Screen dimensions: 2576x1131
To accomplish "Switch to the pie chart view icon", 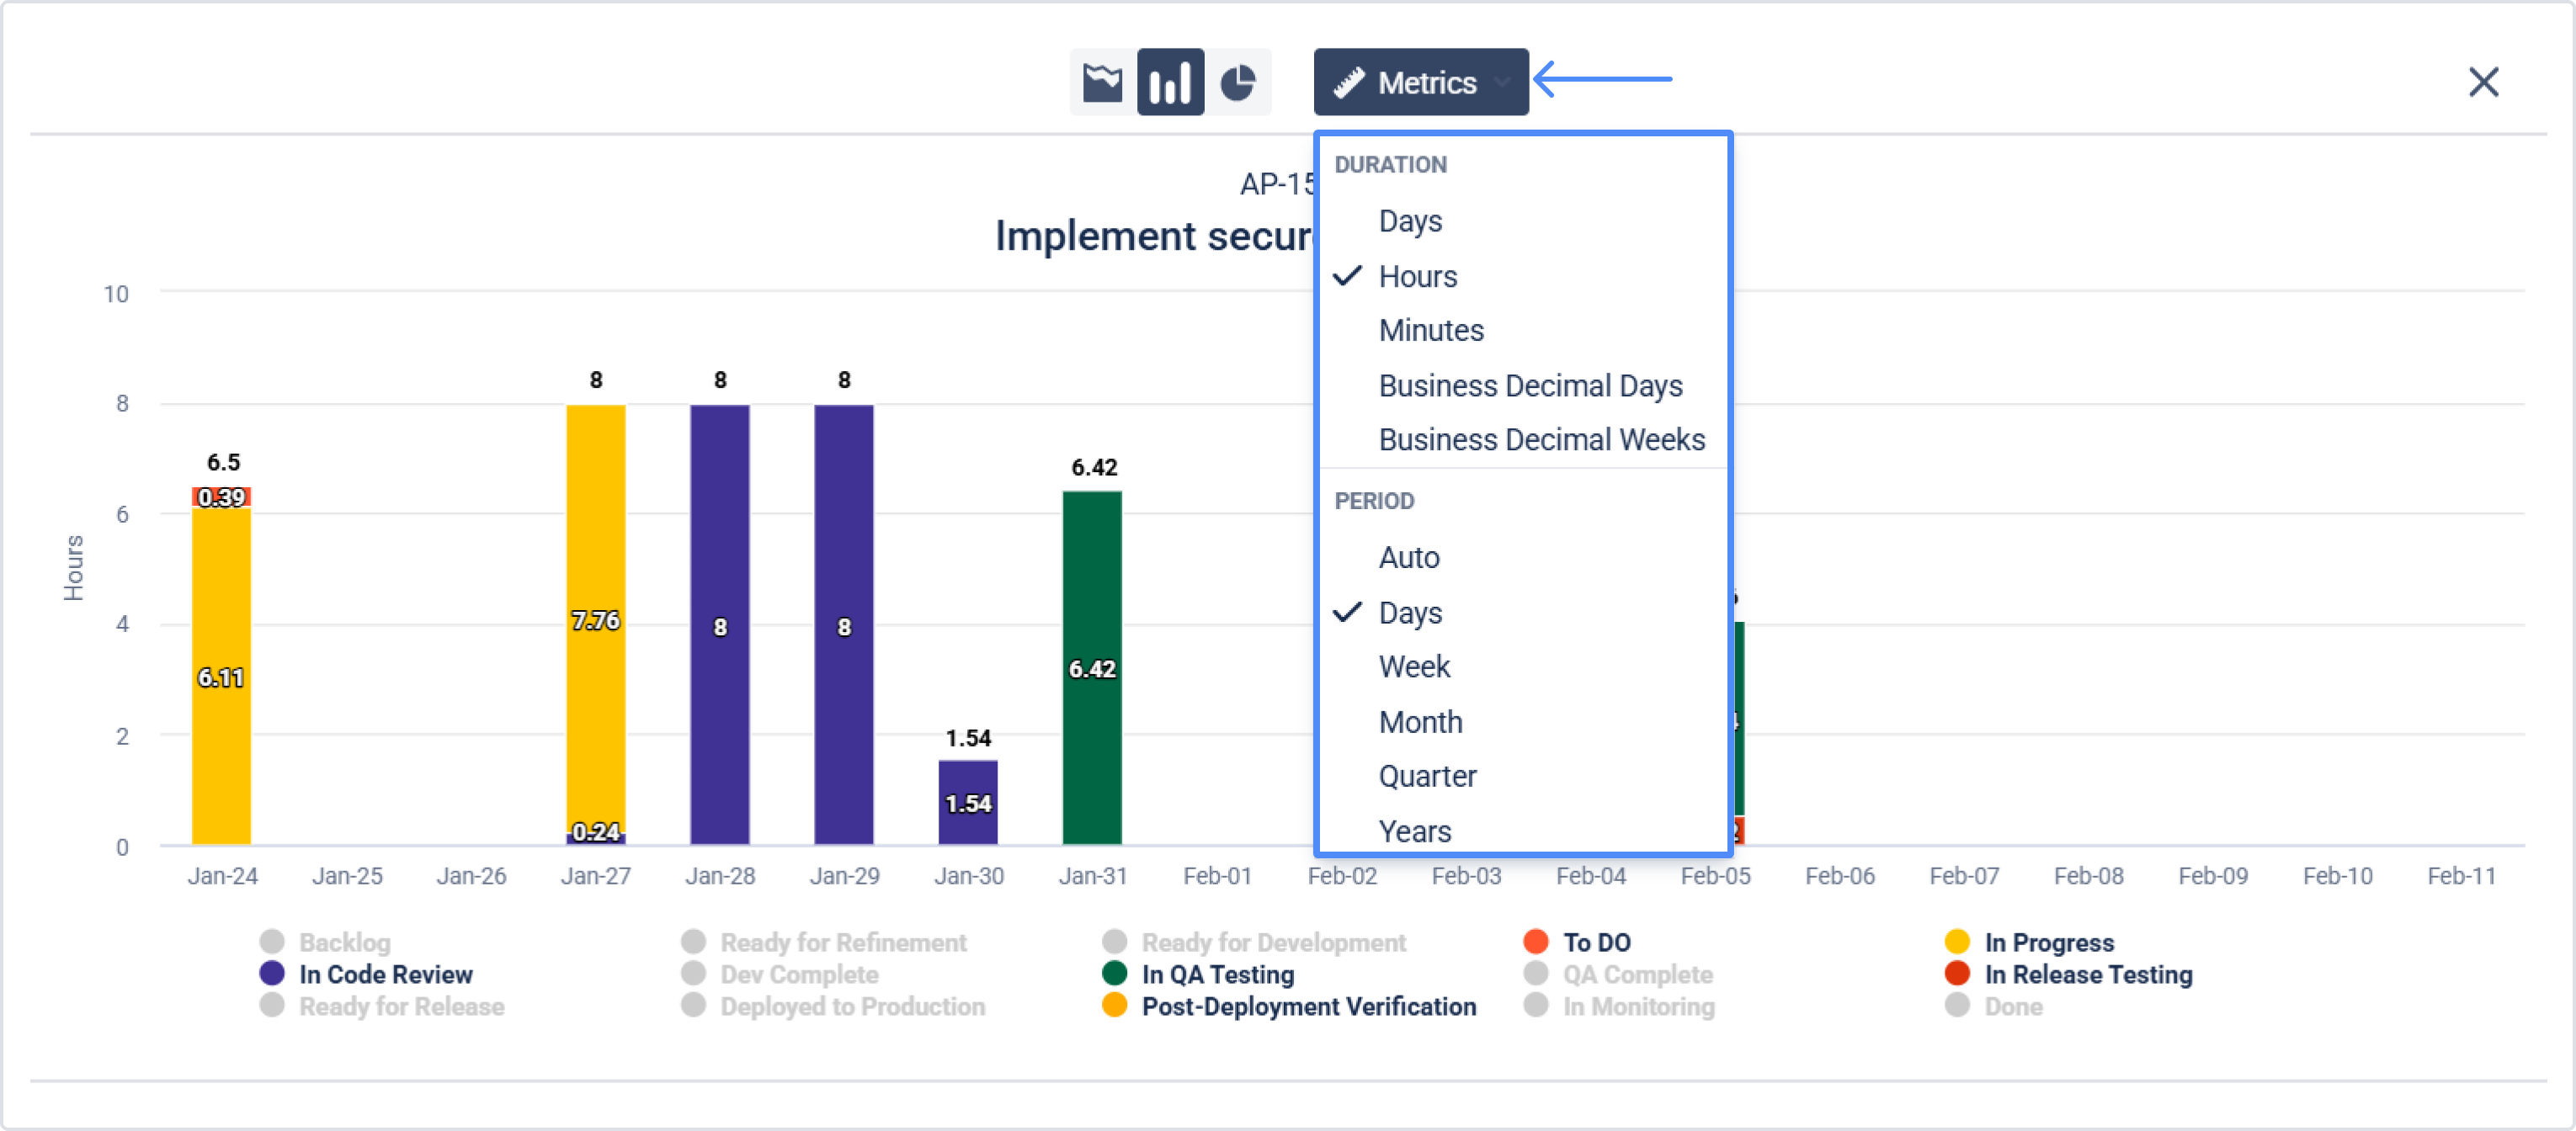I will 1238,82.
